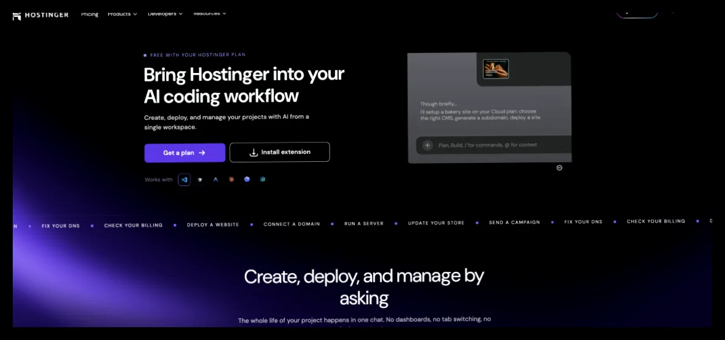
Task: Click the DEPLOY A WEBSITE ticker text
Action: coord(213,225)
